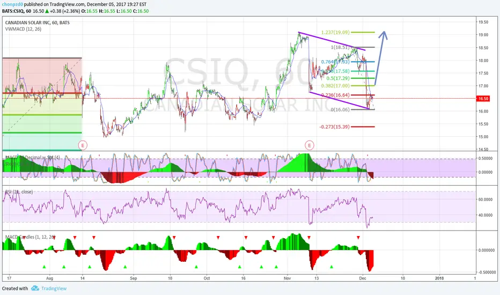
Task: Click the 0.5(17.29) Fibonacci level label
Action: click(x=337, y=78)
